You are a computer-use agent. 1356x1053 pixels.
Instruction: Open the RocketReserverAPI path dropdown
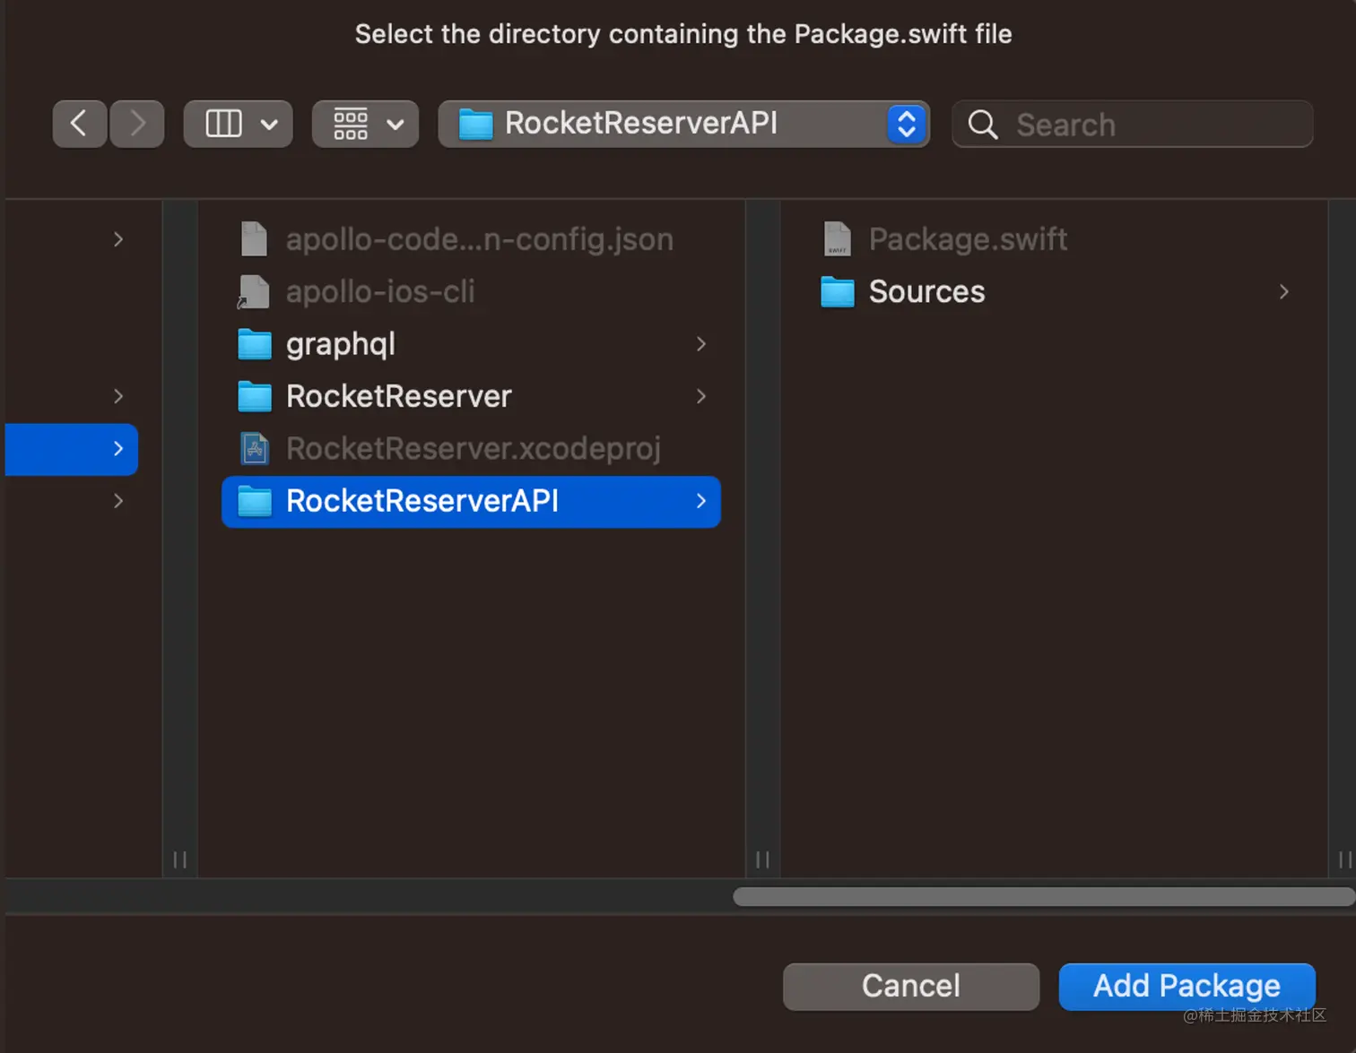pos(907,124)
